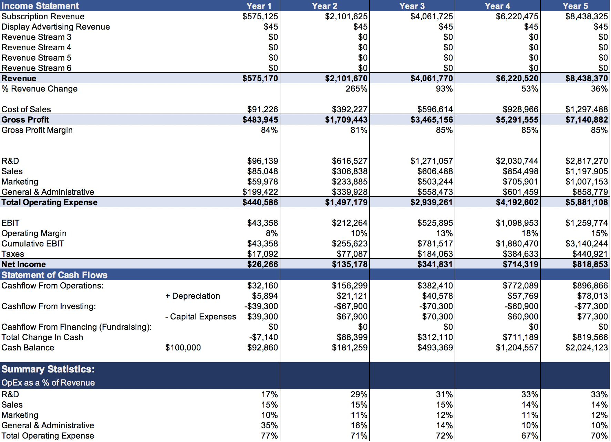This screenshot has height=442, width=611.
Task: Select the Year 3 column header
Action: pyautogui.click(x=412, y=6)
